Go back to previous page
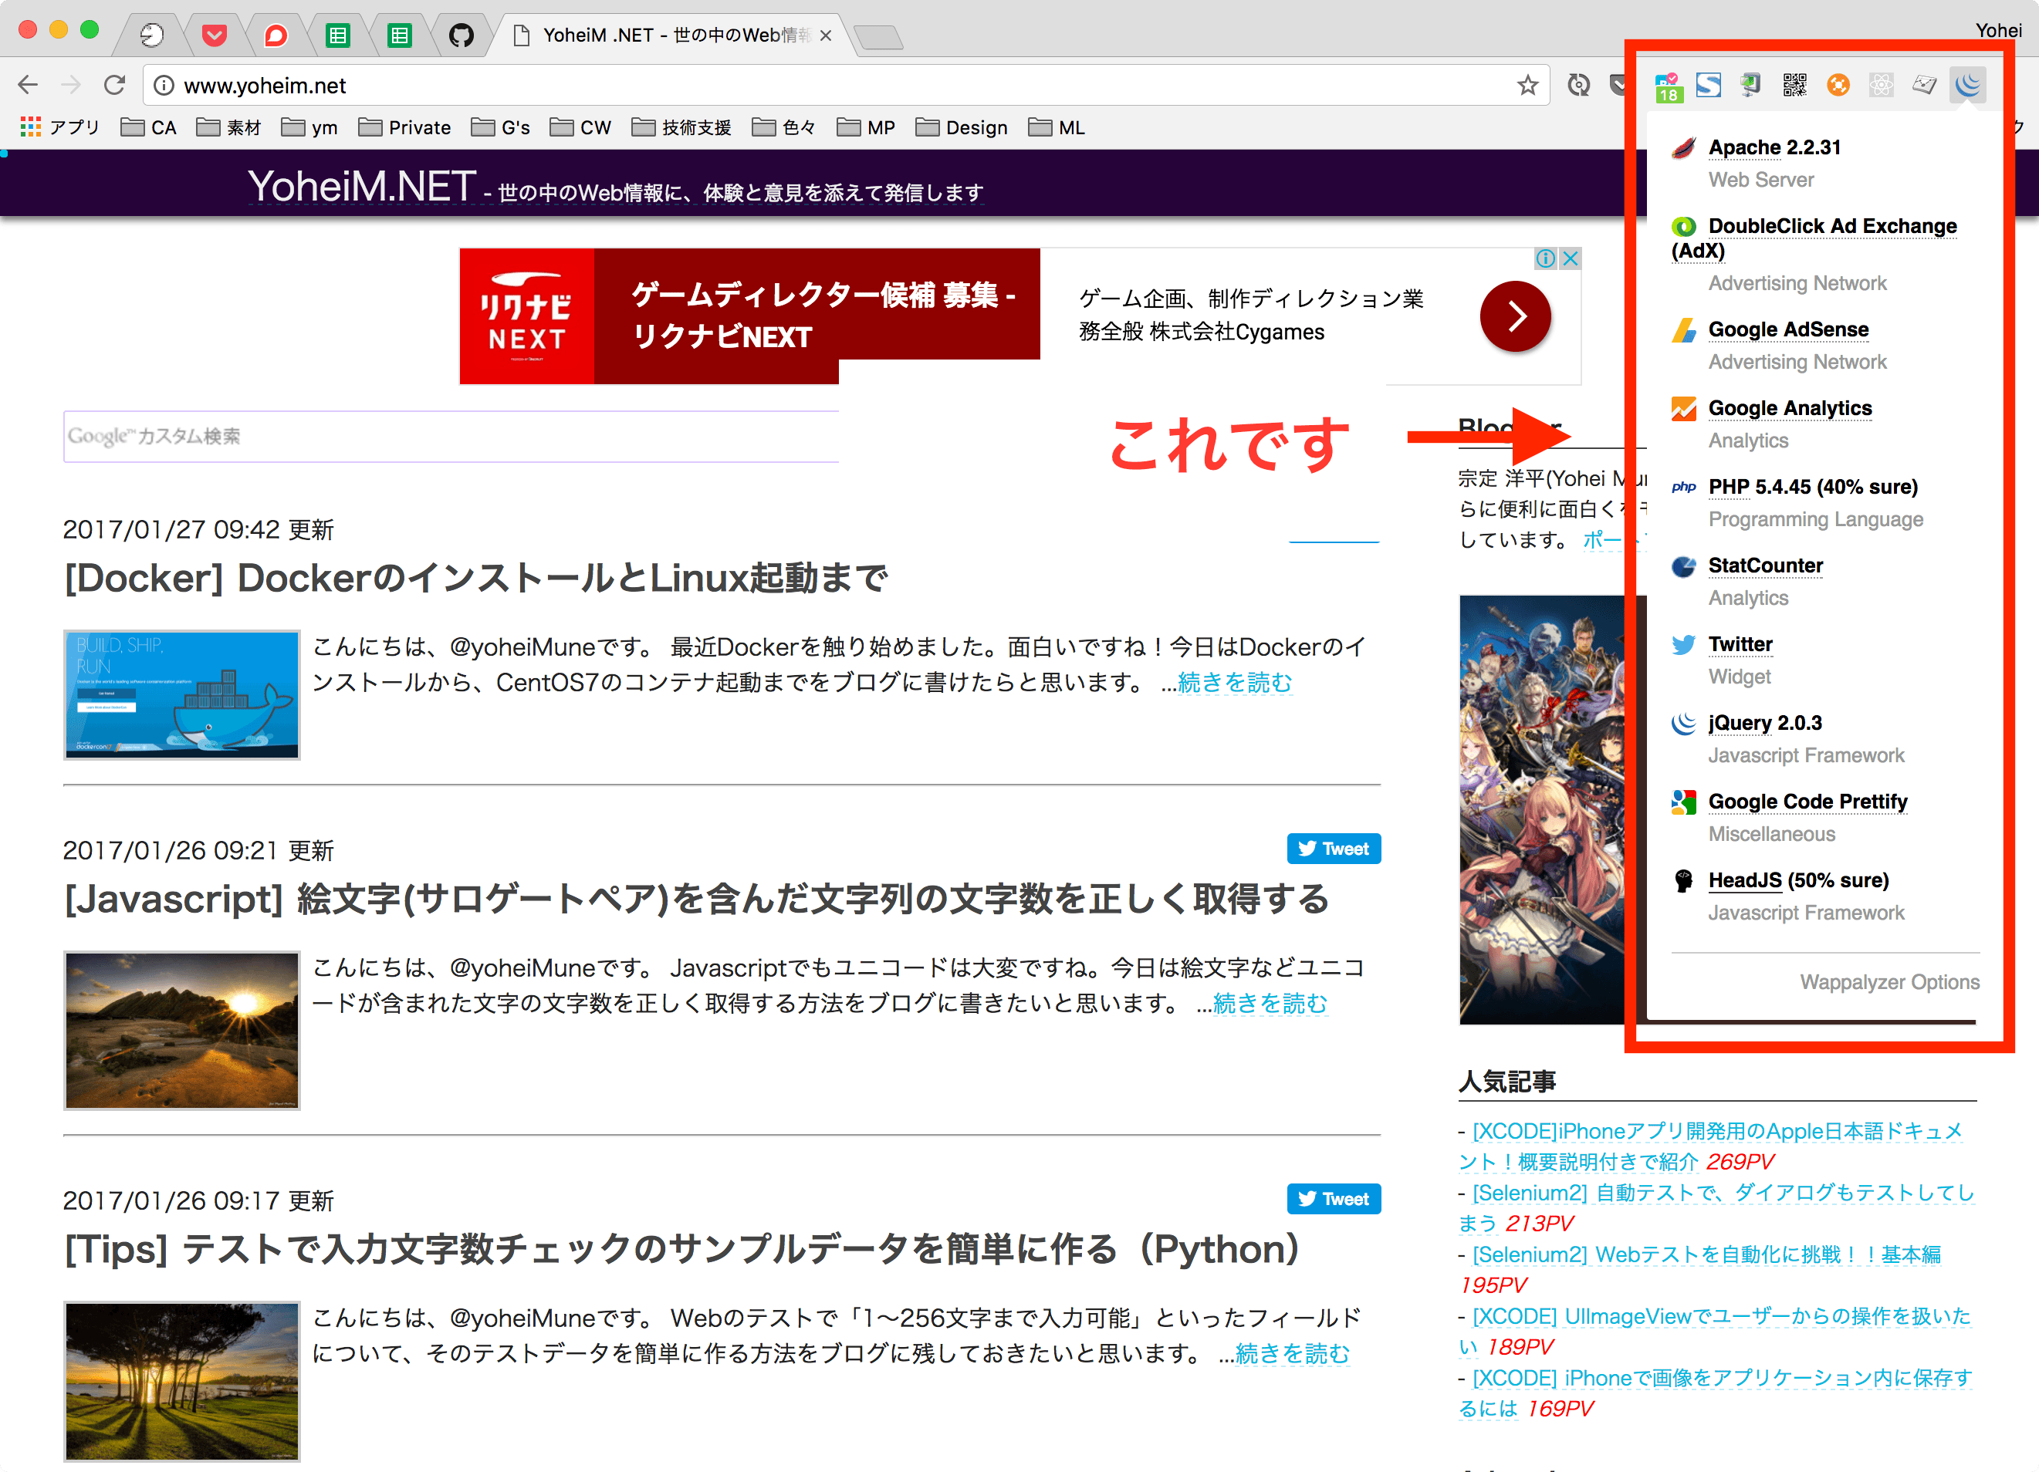The width and height of the screenshot is (2039, 1472). click(28, 86)
